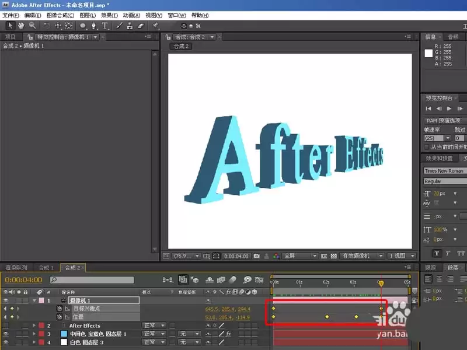Toggle the position stopwatch for 位置
Screen dimensions: 467x350
click(x=60, y=317)
